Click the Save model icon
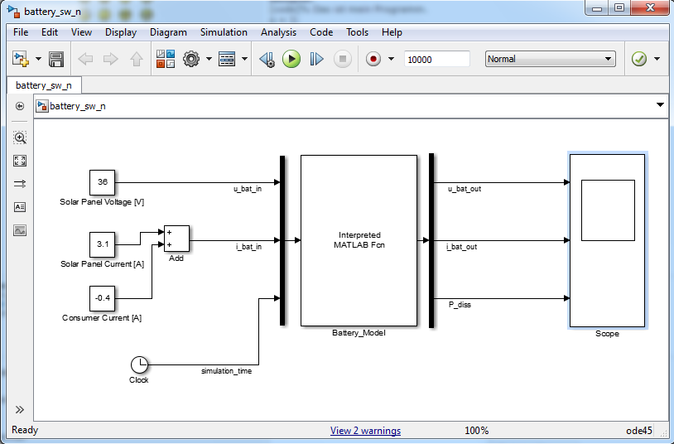This screenshot has width=674, height=444. (x=56, y=59)
